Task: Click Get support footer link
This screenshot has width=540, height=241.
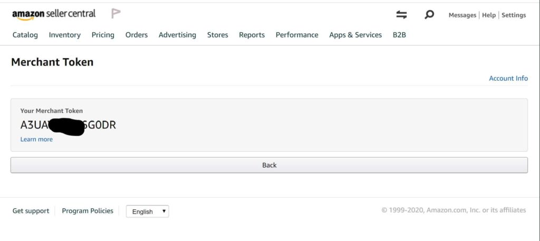Action: (31, 211)
